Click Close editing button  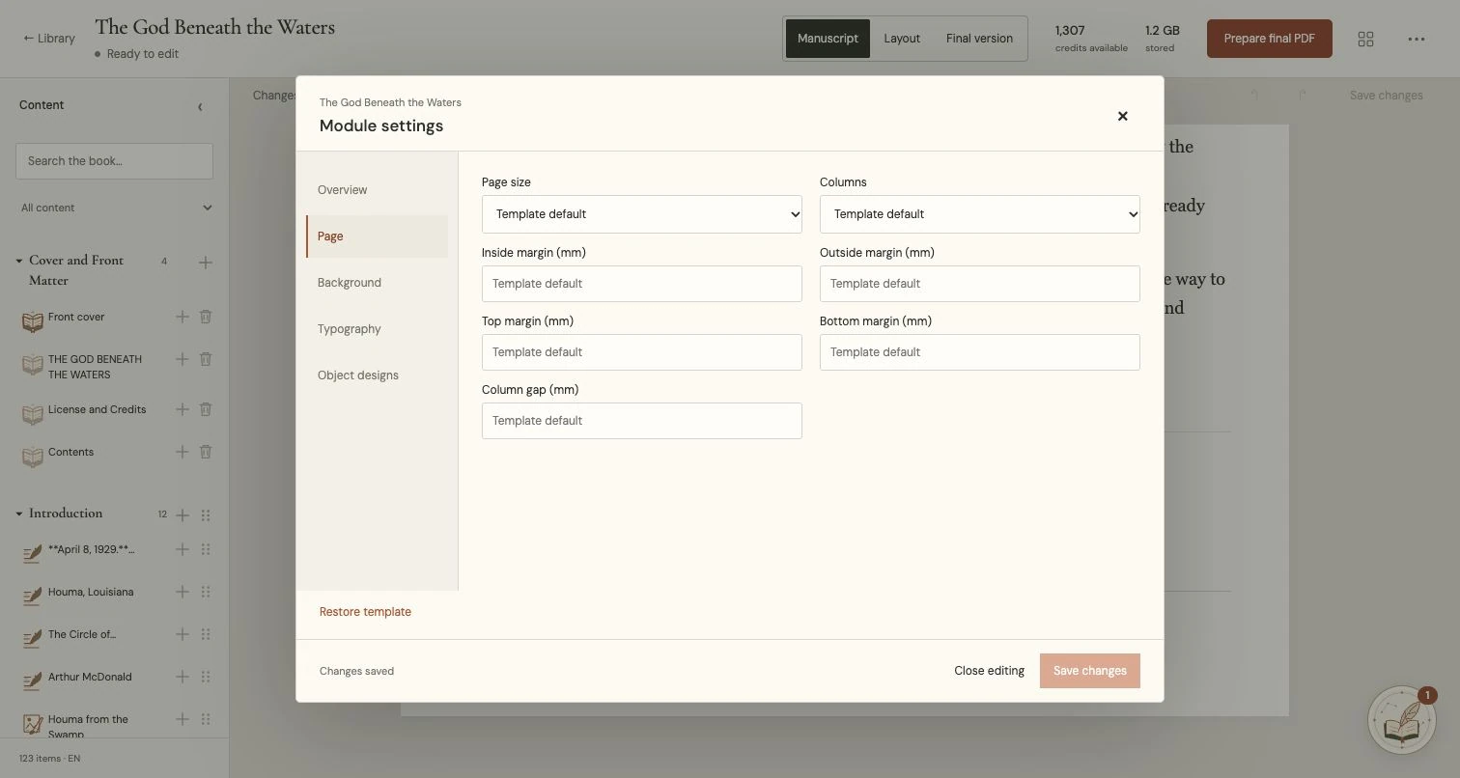click(x=989, y=671)
